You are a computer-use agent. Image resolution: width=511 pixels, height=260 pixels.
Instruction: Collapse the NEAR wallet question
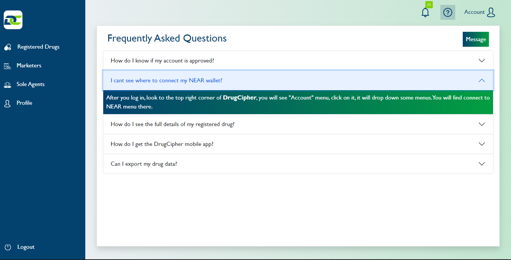pyautogui.click(x=298, y=80)
